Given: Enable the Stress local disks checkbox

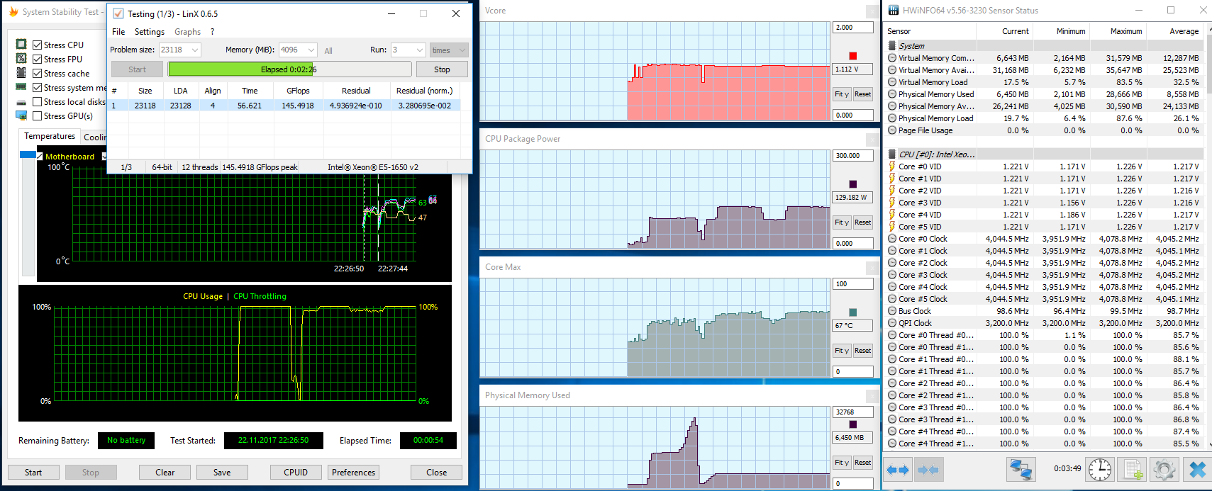Looking at the screenshot, I should 38,101.
